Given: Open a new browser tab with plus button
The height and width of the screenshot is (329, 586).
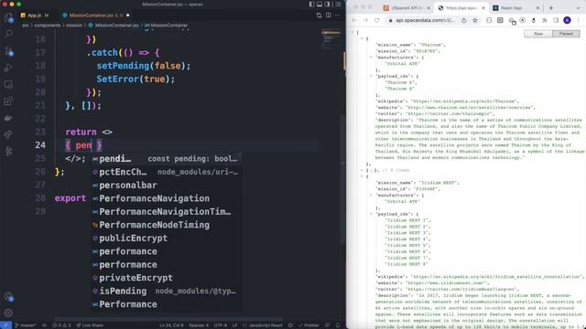Looking at the screenshot, I should (x=551, y=8).
